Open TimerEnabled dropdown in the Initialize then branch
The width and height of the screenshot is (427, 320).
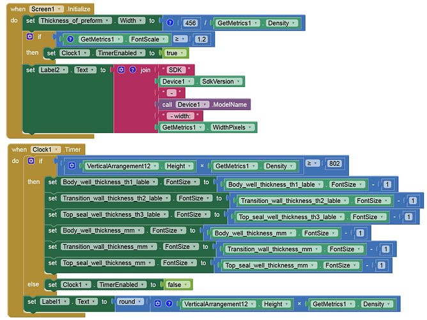[121, 53]
